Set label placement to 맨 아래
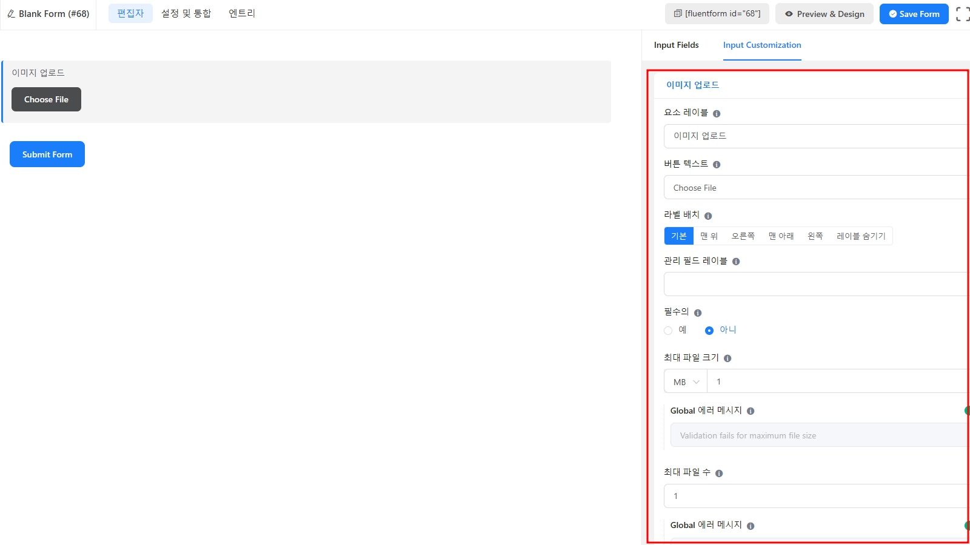The image size is (970, 545). click(781, 236)
